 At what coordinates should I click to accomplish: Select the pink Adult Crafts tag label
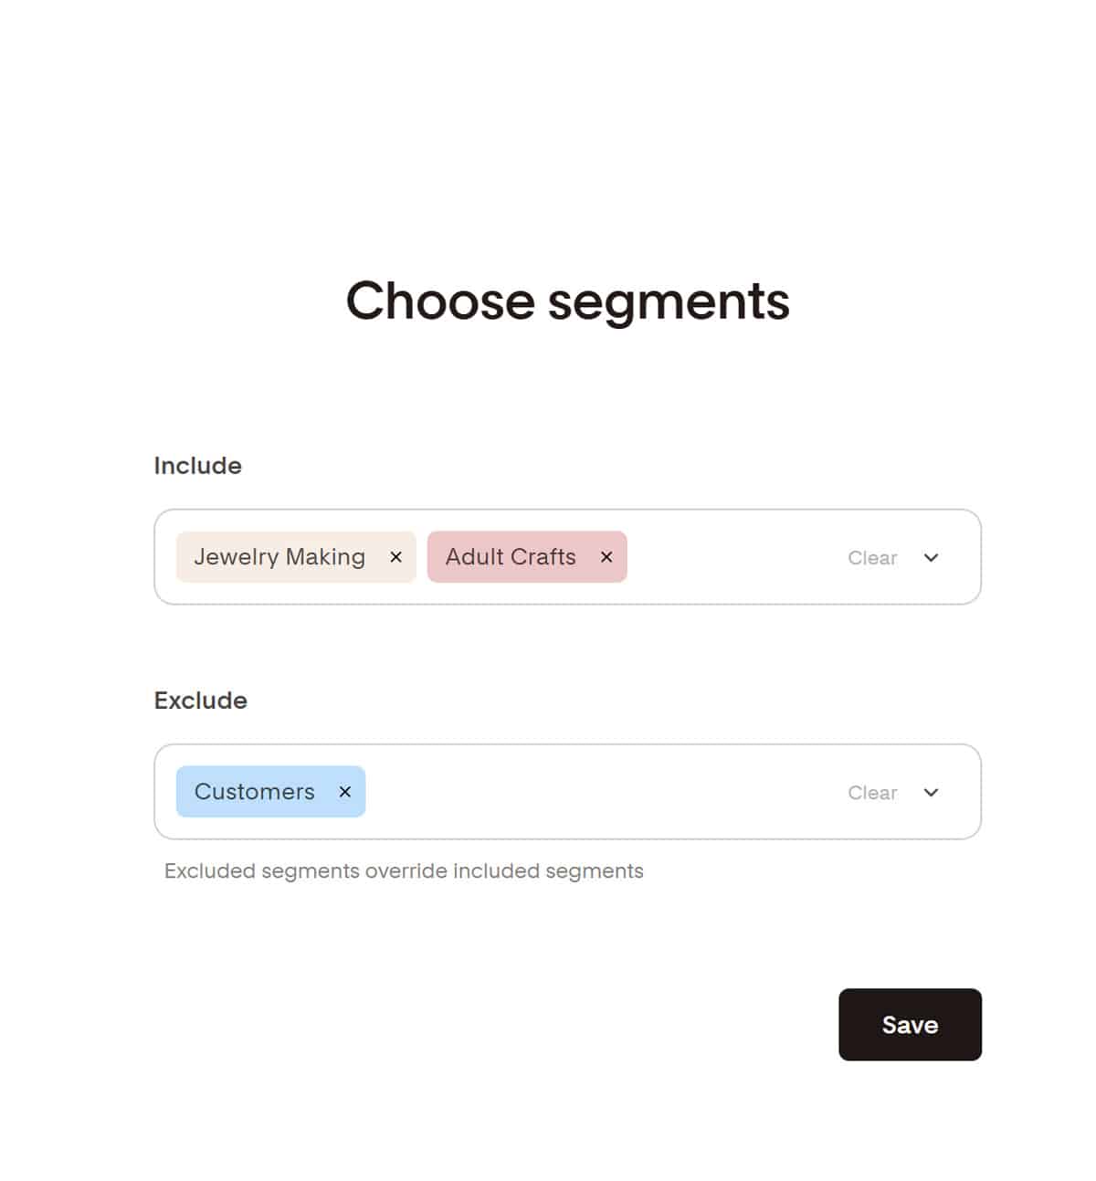[510, 557]
